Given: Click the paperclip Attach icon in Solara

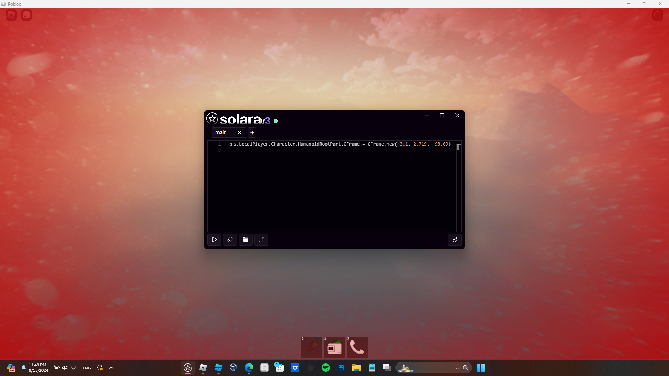Looking at the screenshot, I should pos(455,240).
